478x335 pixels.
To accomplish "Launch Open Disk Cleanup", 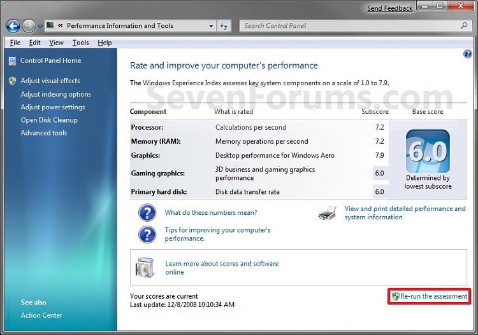I will pyautogui.click(x=49, y=120).
